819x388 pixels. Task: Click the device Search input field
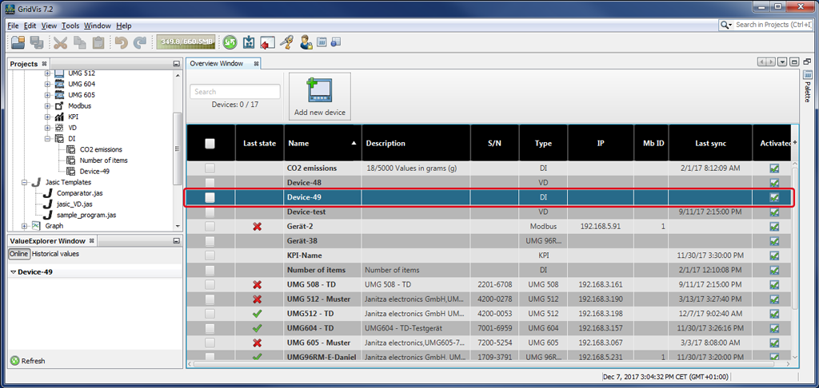[x=235, y=92]
